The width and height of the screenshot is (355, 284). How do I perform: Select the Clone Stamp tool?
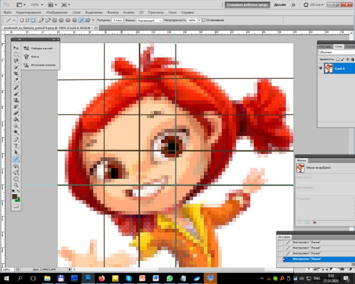[16, 100]
